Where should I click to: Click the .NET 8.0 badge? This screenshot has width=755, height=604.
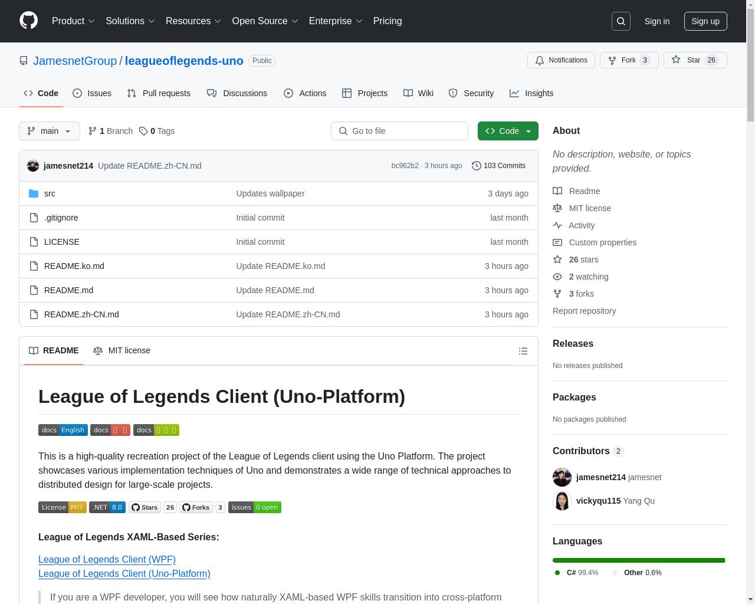click(x=107, y=507)
